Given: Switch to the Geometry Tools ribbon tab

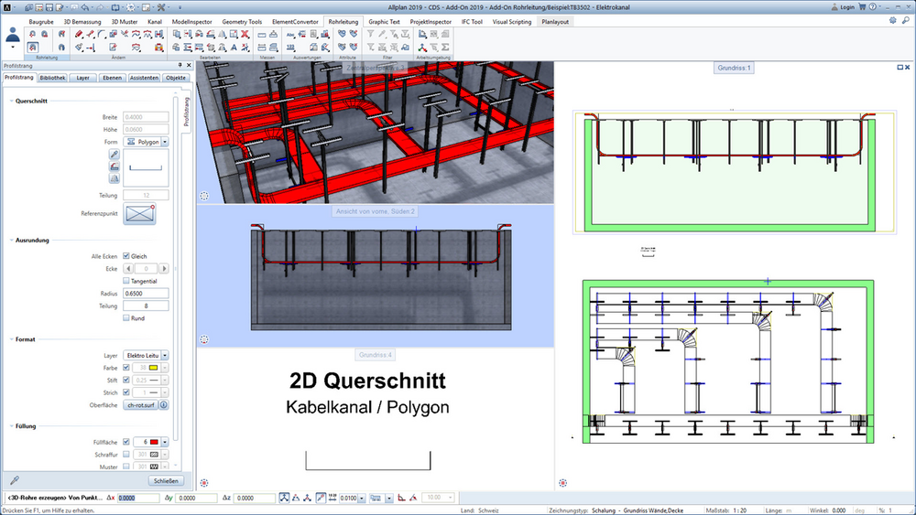Looking at the screenshot, I should [x=242, y=22].
